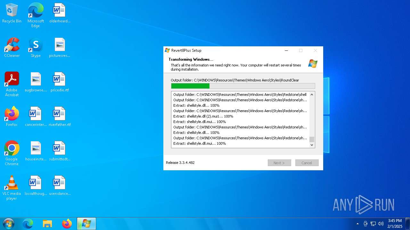Select the houseinste image file on desktop
This screenshot has width=410, height=230.
(36, 151)
